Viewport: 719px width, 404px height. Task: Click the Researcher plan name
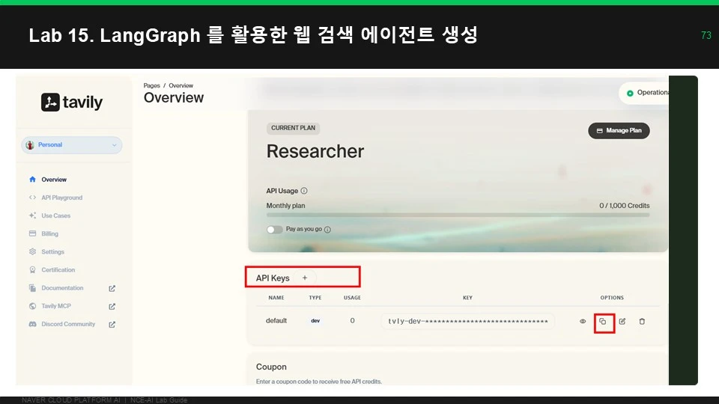tap(315, 151)
